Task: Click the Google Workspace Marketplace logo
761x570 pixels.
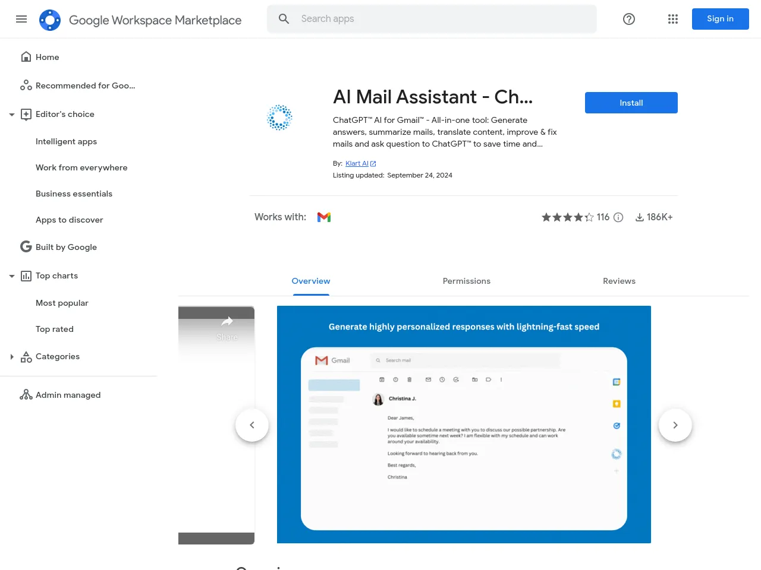Action: coord(50,20)
